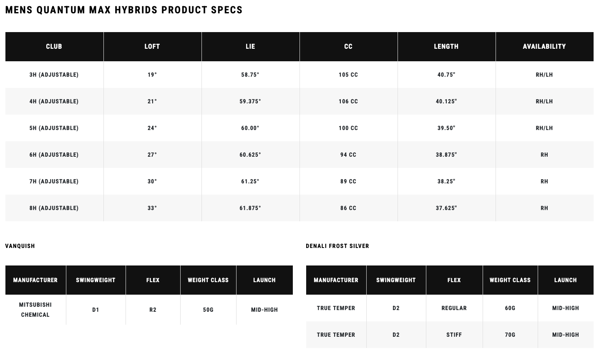Select the 37.625" length cell
This screenshot has width=599, height=353.
pos(446,208)
